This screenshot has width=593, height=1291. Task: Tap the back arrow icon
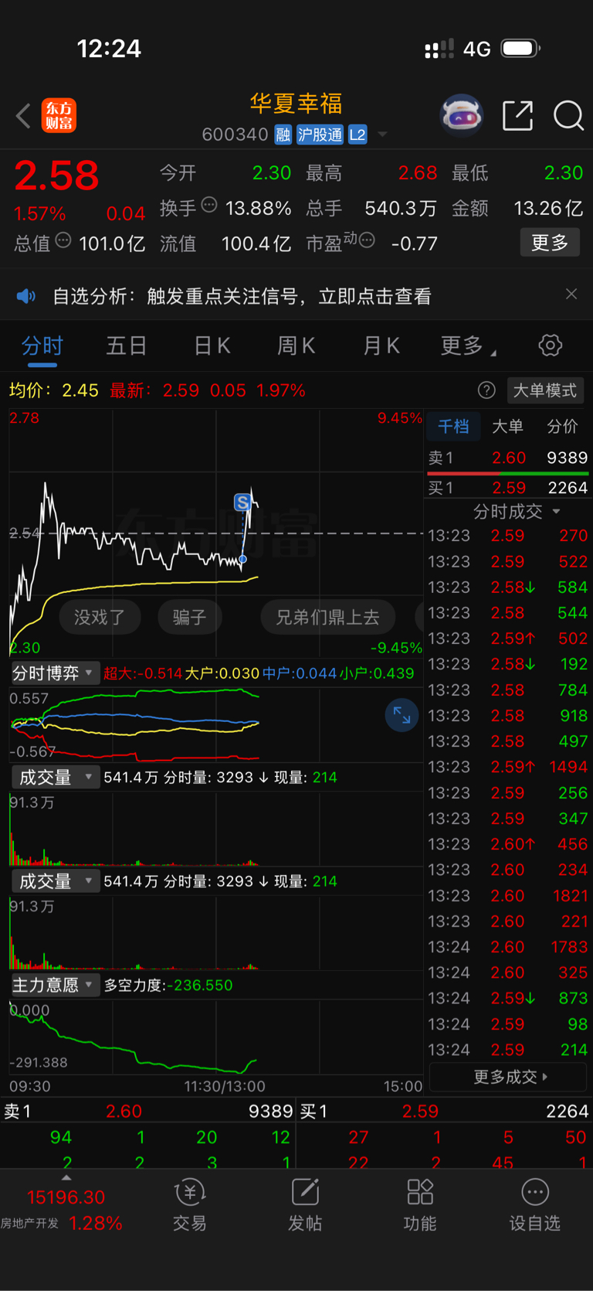coord(23,116)
